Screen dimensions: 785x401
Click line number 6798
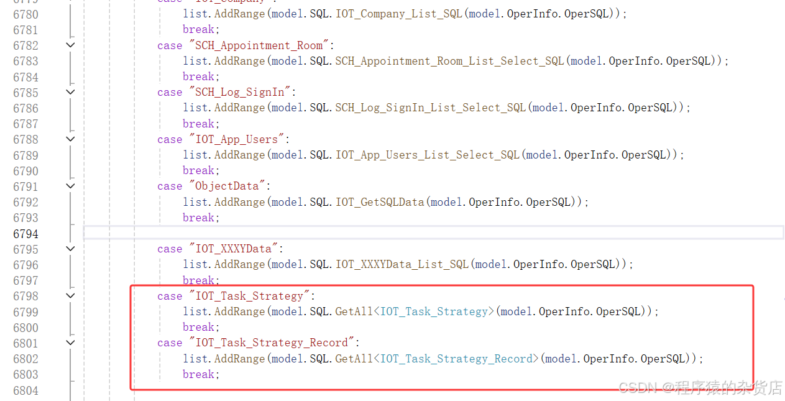[25, 296]
